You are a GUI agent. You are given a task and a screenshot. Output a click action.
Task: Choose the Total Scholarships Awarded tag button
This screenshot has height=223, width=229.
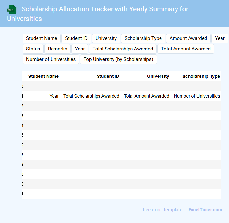click(x=123, y=49)
